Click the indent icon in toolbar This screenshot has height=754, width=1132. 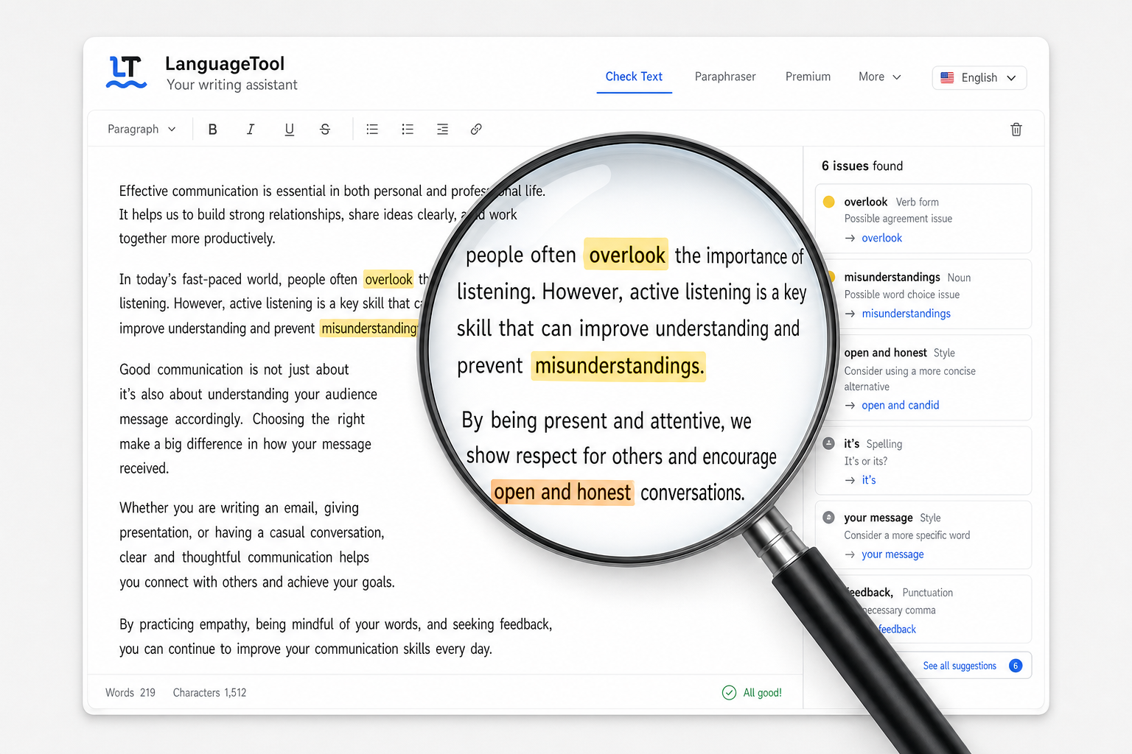pos(442,129)
